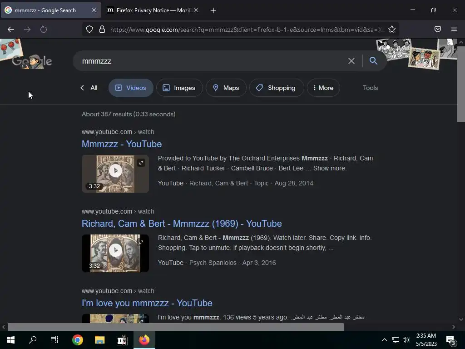Open a new tab with the plus icon

click(213, 10)
